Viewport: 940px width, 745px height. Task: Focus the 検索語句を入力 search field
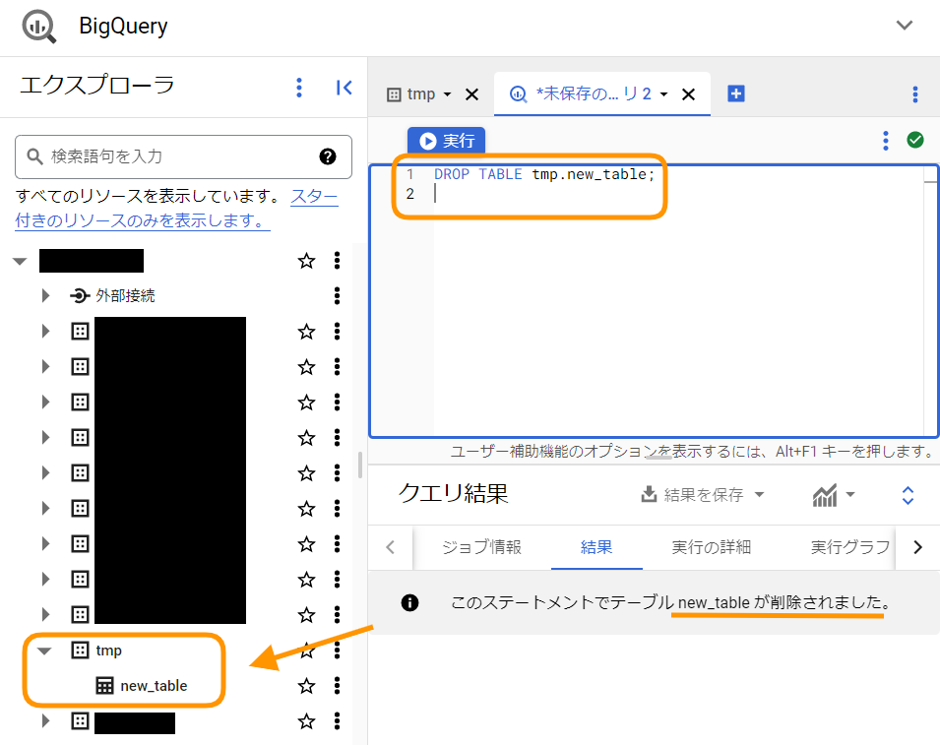point(183,156)
